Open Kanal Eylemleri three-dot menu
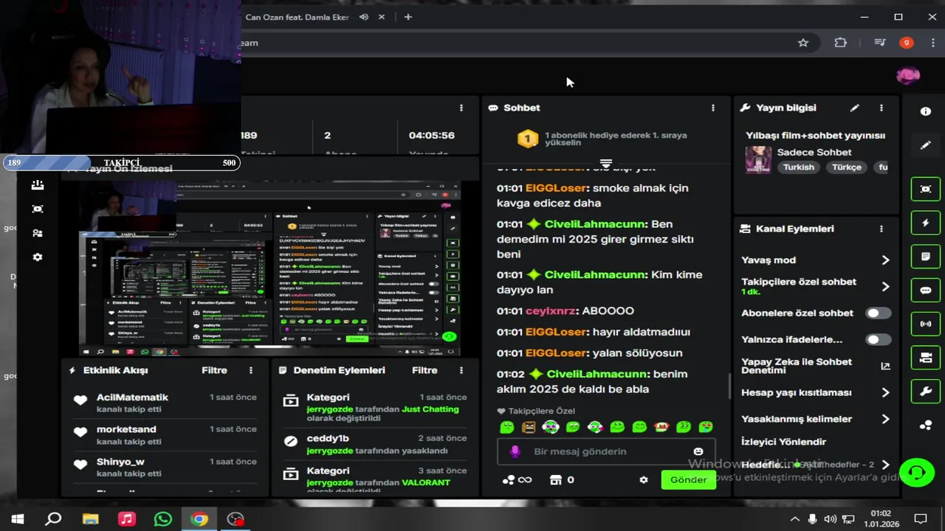The width and height of the screenshot is (945, 531). click(x=881, y=229)
